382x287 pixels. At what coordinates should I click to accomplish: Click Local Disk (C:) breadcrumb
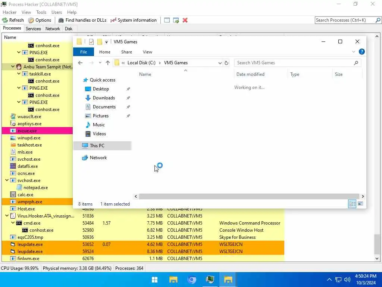point(141,63)
